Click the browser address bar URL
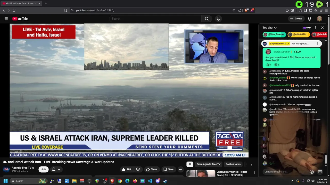This screenshot has width=330, height=185. [95, 10]
